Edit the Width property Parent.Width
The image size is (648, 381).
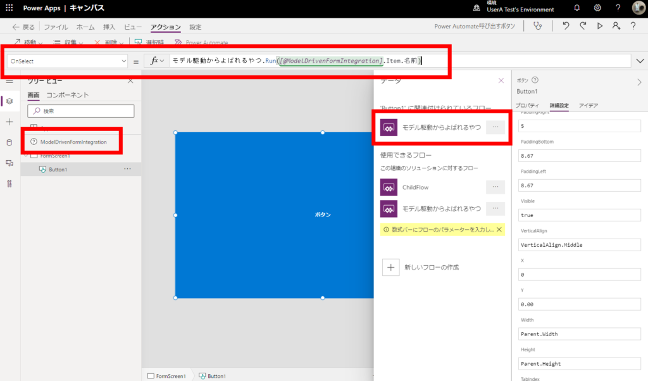(x=580, y=334)
